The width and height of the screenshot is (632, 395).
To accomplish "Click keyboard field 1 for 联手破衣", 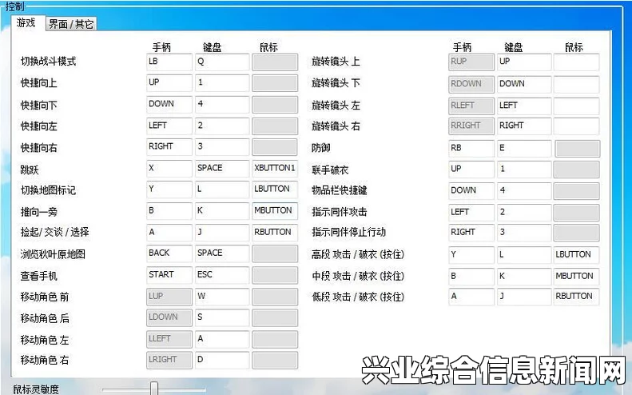I will (524, 170).
